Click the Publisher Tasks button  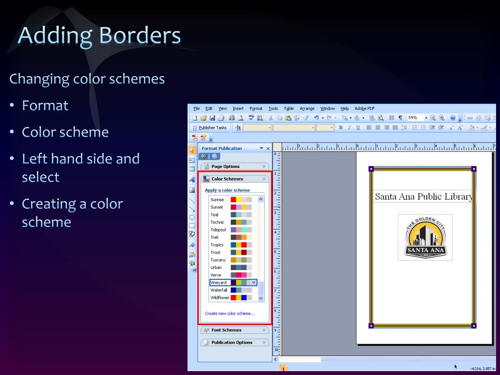pos(209,127)
